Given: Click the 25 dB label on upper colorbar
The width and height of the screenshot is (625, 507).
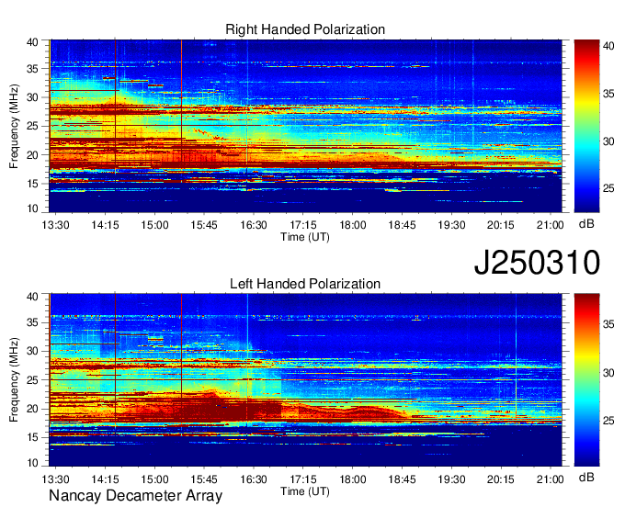Looking at the screenshot, I should tap(608, 188).
